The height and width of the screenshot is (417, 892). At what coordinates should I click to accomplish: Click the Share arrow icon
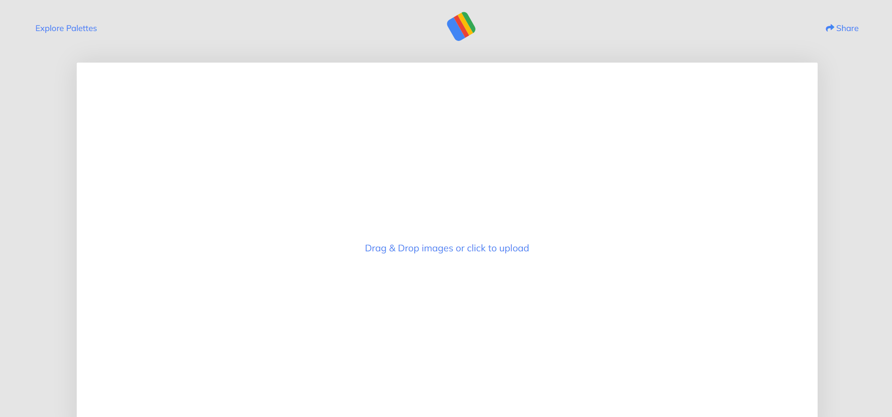[x=830, y=28]
